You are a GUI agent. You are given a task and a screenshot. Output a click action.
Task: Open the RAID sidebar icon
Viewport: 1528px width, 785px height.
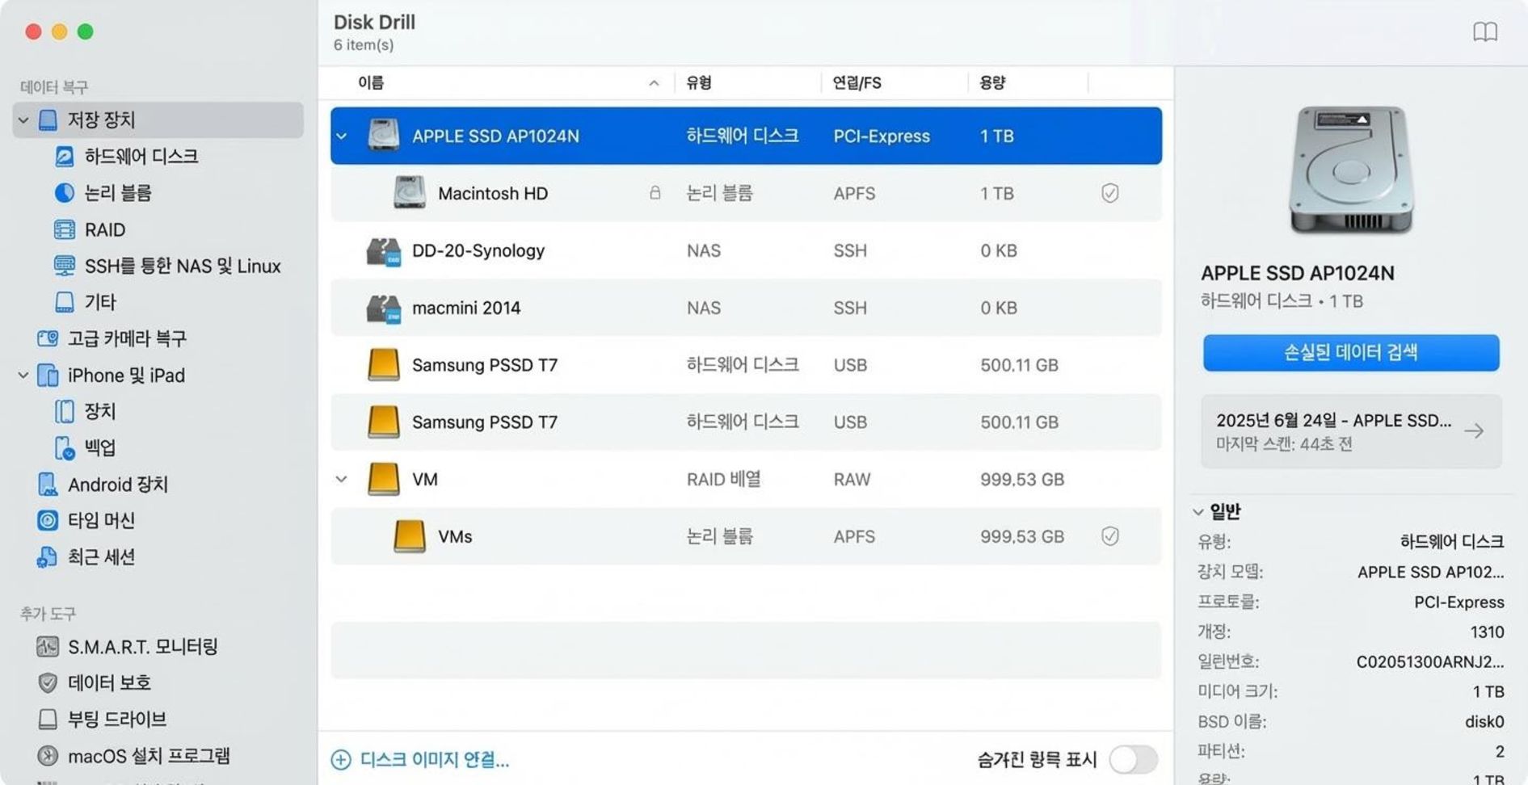64,229
